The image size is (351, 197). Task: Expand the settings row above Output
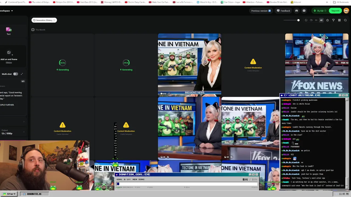13,122
